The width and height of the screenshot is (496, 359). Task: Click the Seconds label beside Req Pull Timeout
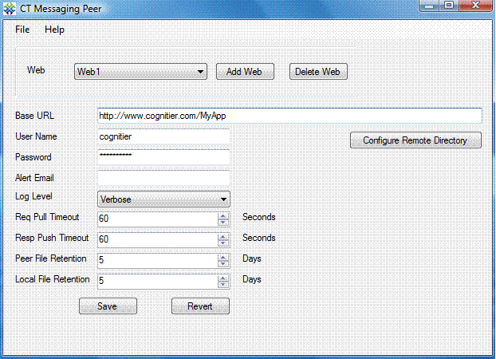coord(258,217)
